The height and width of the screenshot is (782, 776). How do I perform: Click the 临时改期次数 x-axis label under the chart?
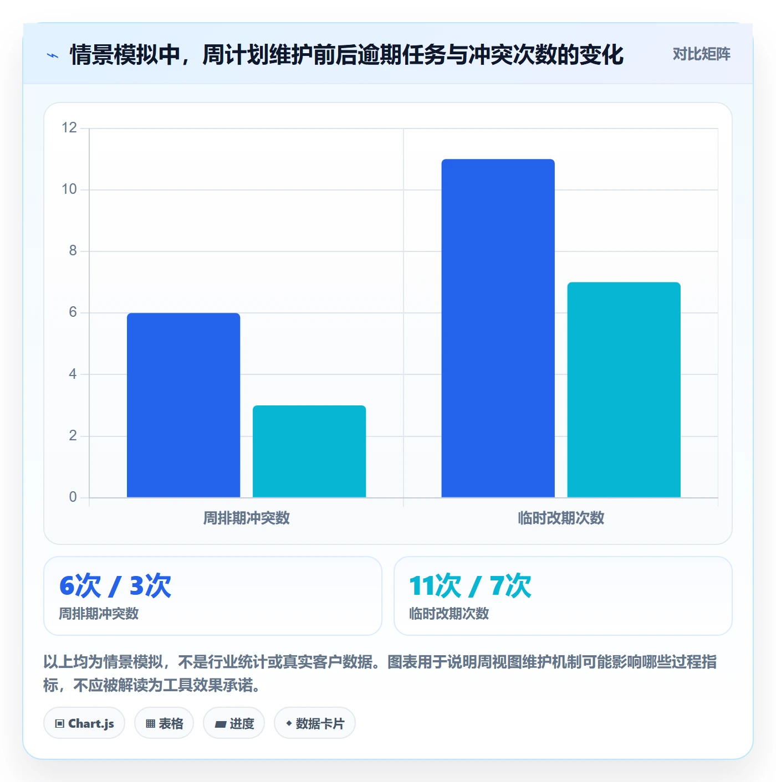(561, 518)
